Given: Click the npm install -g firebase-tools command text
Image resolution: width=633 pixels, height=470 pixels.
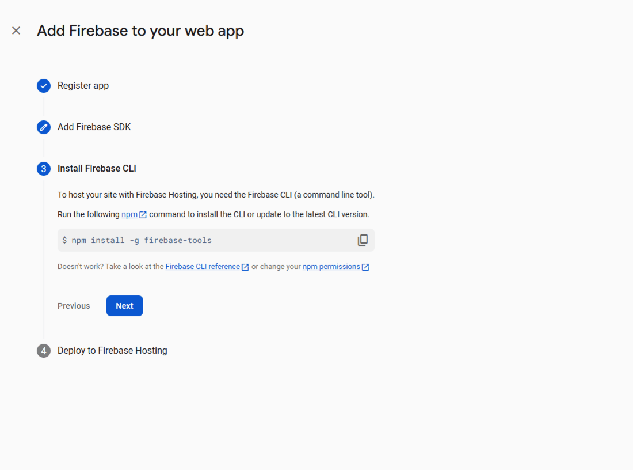Looking at the screenshot, I should pos(141,240).
